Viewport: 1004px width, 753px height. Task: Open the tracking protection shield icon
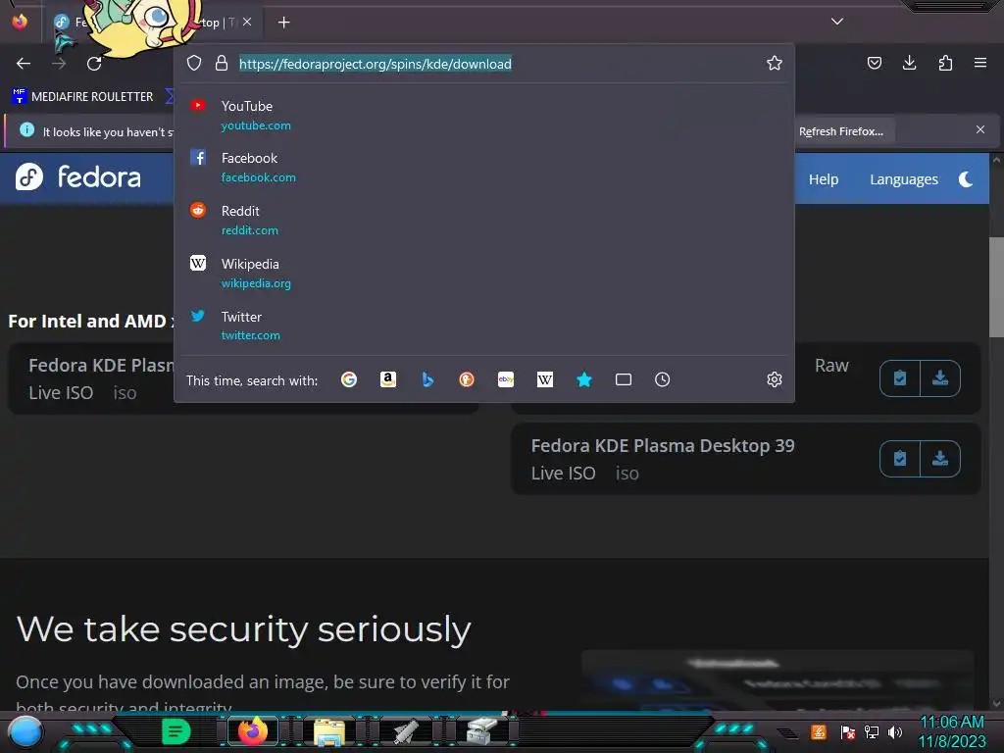tap(194, 63)
